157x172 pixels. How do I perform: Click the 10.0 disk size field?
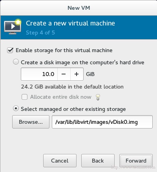pyautogui.click(x=39, y=74)
